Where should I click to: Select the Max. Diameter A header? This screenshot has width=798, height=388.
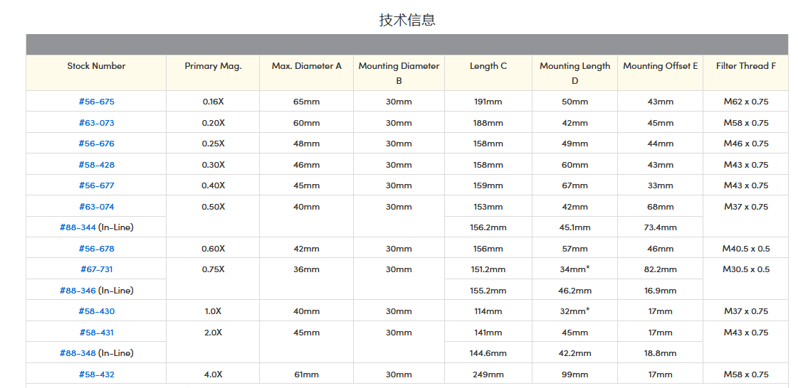(x=306, y=66)
